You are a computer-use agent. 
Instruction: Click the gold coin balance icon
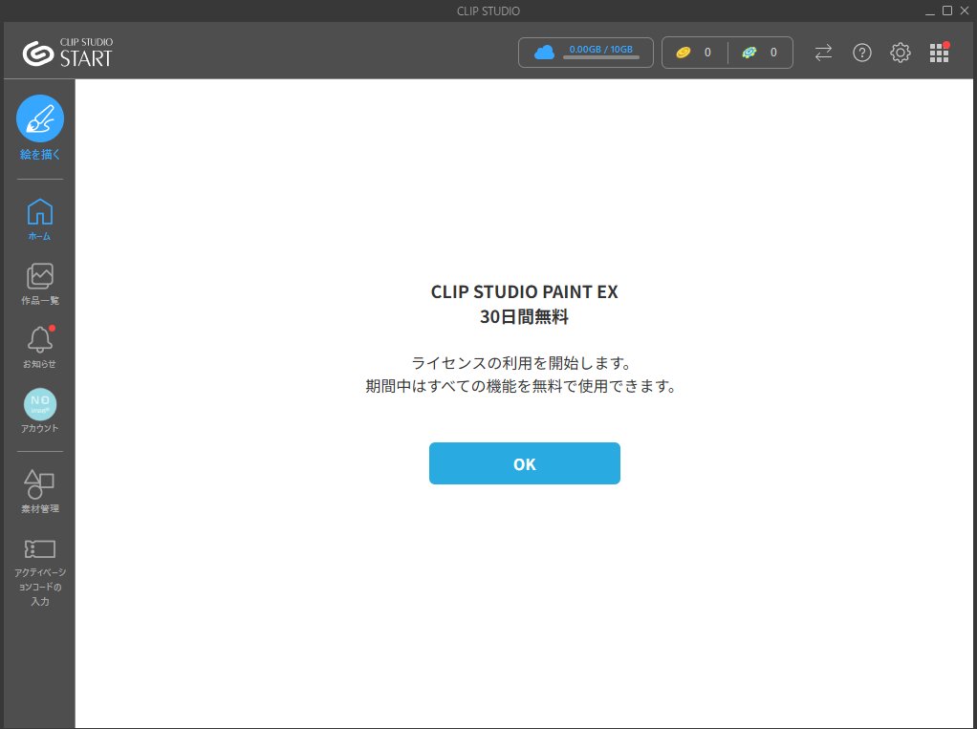point(684,53)
